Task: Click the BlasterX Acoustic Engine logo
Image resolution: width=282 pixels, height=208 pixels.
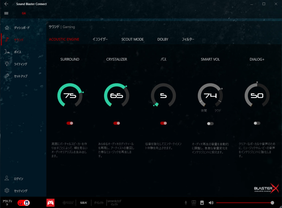Action: [266, 188]
